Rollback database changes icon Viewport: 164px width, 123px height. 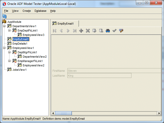(x=101, y=31)
